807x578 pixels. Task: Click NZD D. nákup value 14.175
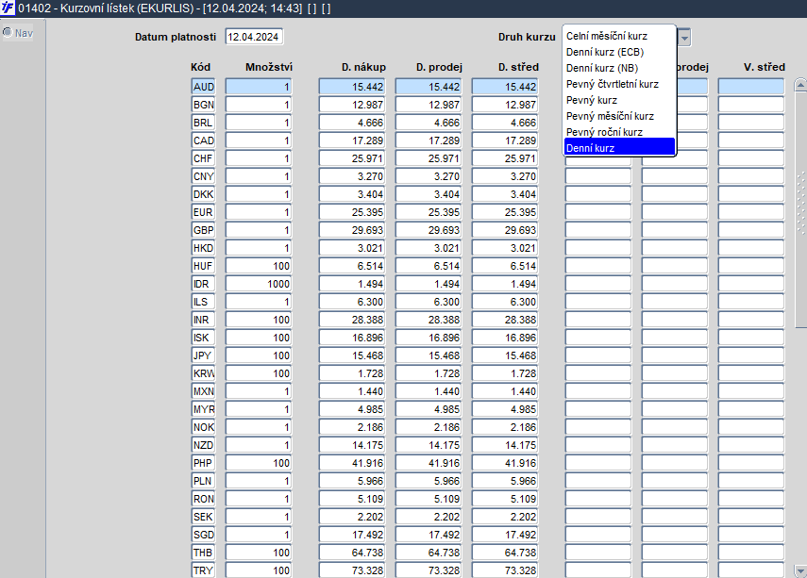pyautogui.click(x=351, y=445)
